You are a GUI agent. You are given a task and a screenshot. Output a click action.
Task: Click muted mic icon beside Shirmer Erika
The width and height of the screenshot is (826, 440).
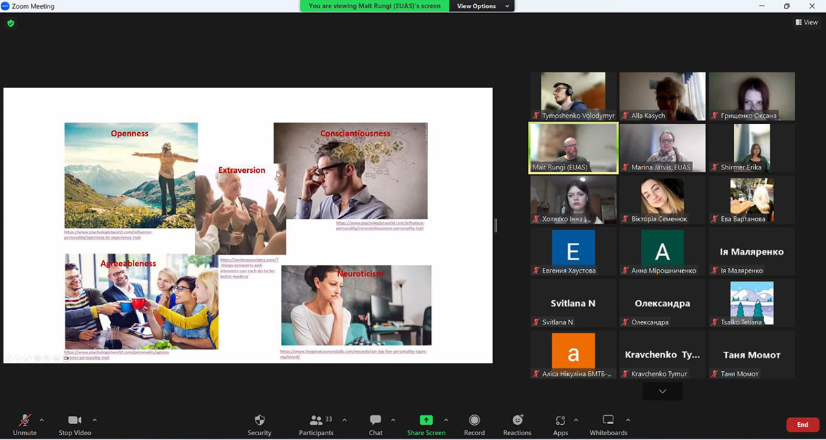click(x=716, y=167)
